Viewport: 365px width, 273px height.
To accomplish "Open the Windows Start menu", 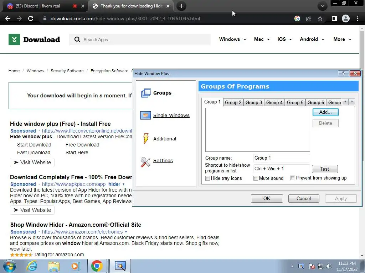I will click(9, 266).
